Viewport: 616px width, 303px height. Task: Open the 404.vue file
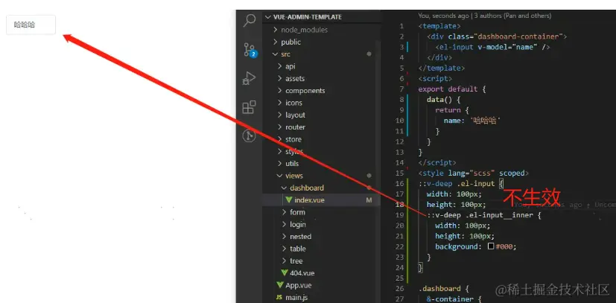point(302,272)
